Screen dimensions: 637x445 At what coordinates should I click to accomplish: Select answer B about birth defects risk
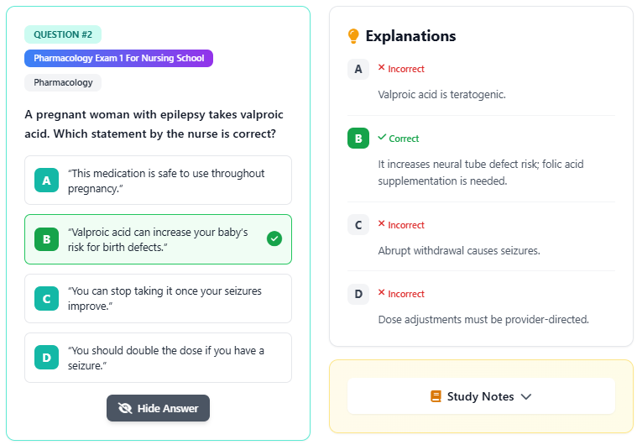click(x=159, y=239)
